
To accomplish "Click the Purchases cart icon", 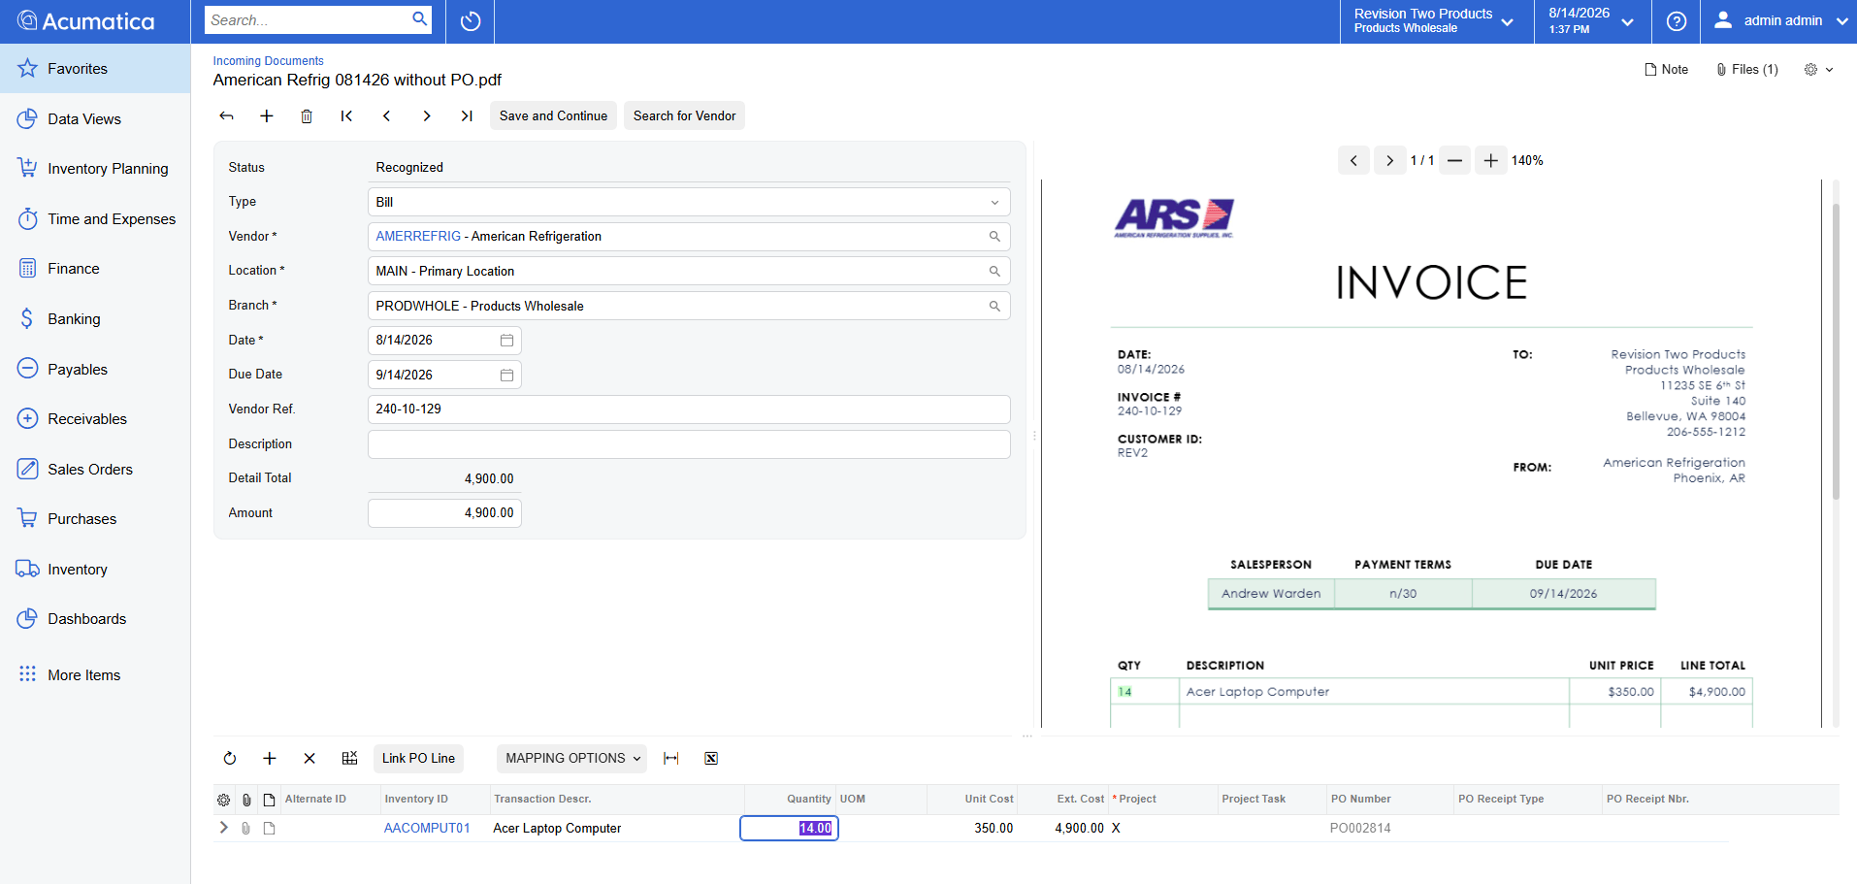I will coord(28,518).
